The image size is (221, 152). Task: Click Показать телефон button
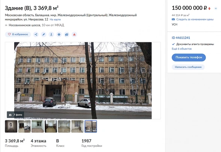188,57
